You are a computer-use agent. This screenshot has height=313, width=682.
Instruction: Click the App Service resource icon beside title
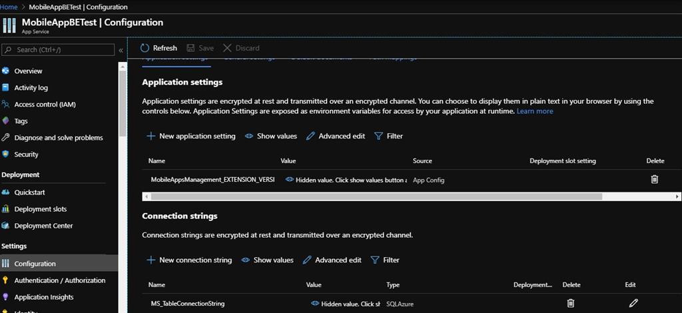click(9, 25)
